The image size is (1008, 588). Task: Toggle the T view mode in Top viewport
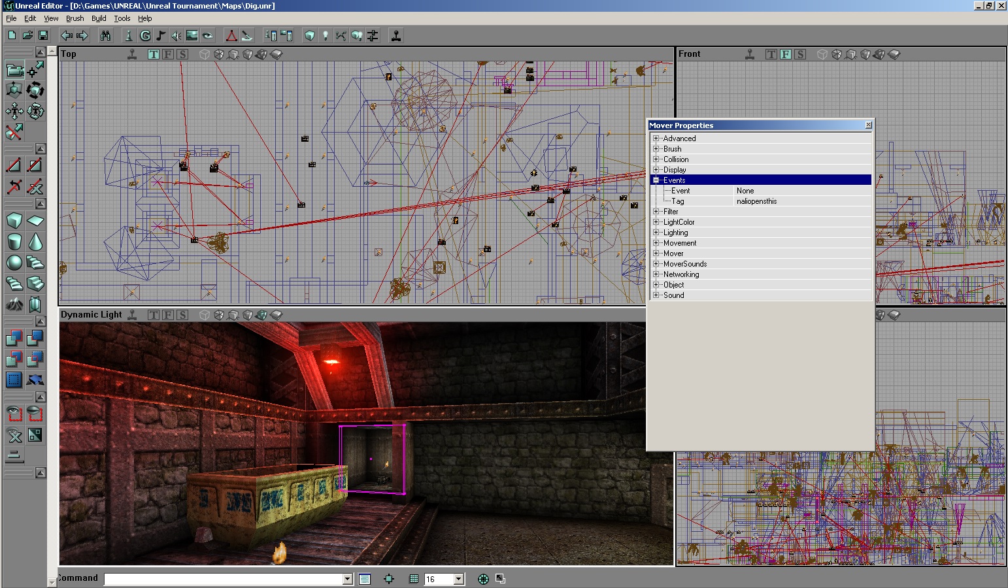pyautogui.click(x=153, y=54)
